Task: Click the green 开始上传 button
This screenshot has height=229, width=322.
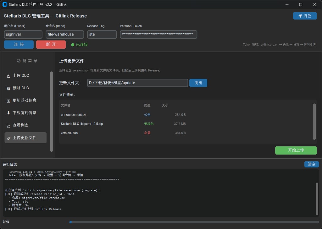Action: pos(296,150)
